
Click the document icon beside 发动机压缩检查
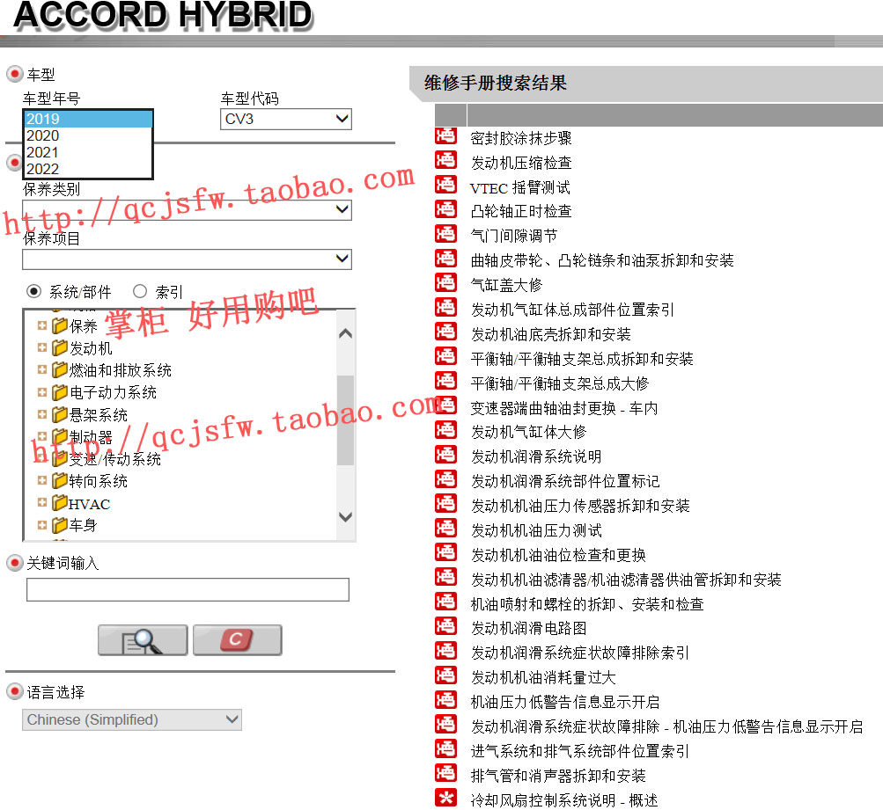pyautogui.click(x=446, y=161)
